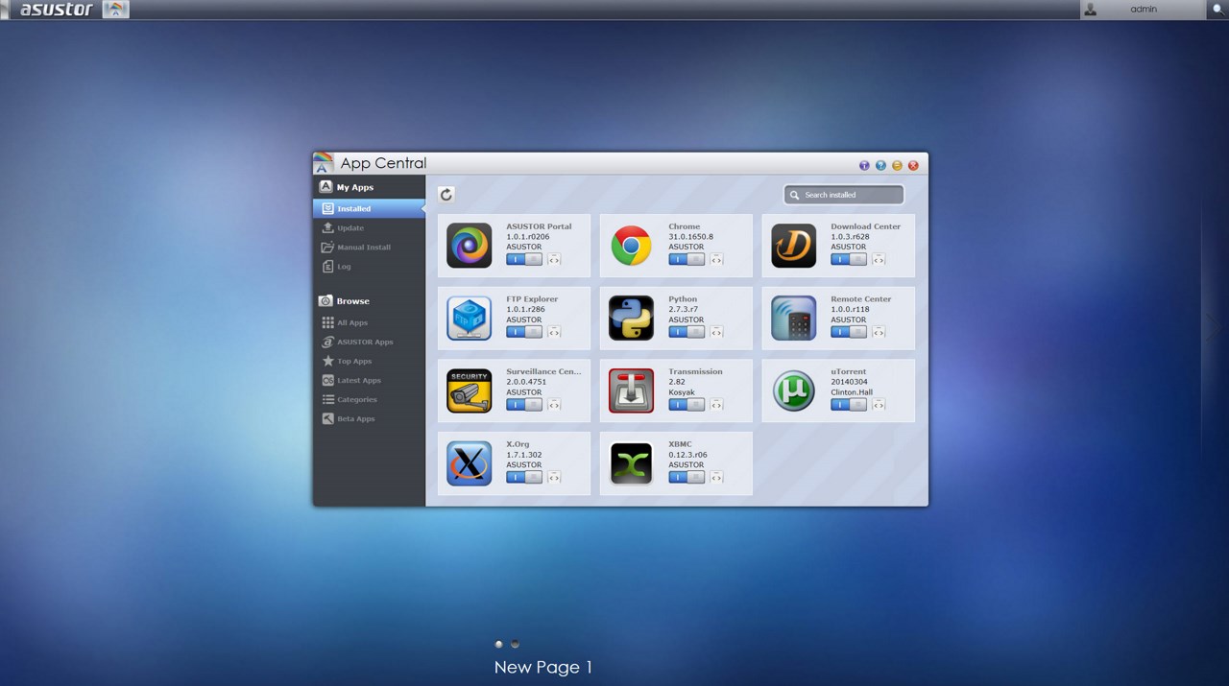1229x686 pixels.
Task: Turn off the FTP Explorer switch
Action: tap(524, 332)
